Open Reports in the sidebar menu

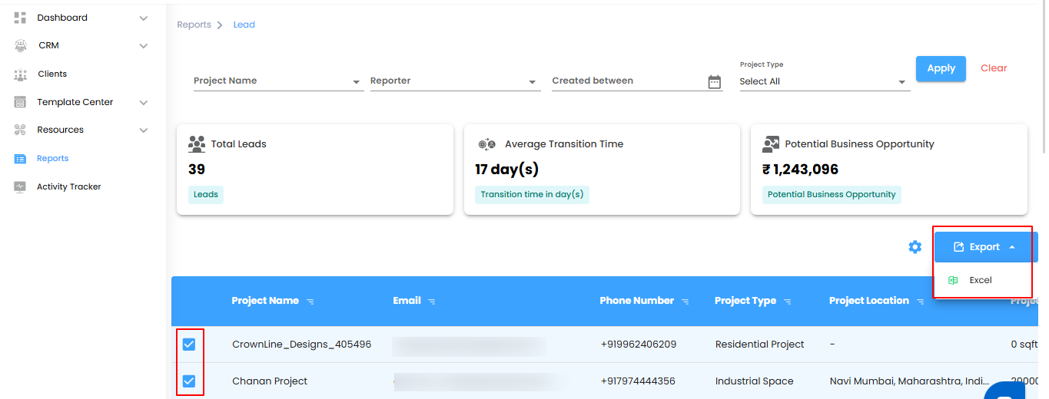(x=52, y=159)
